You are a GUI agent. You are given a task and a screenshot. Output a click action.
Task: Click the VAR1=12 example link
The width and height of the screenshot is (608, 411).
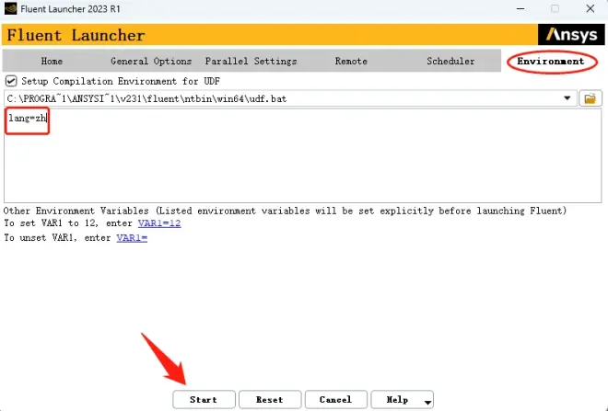(159, 223)
